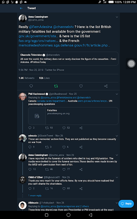Share the main tweet using the share icon

click(106, 86)
